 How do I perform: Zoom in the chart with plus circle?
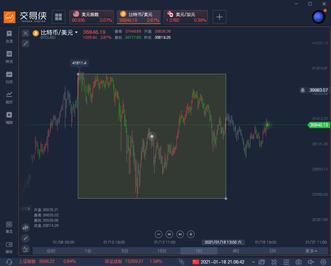(191, 234)
